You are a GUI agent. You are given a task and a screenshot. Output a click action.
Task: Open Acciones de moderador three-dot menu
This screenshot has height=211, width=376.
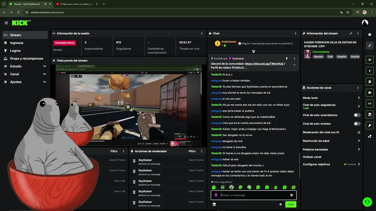click(202, 151)
